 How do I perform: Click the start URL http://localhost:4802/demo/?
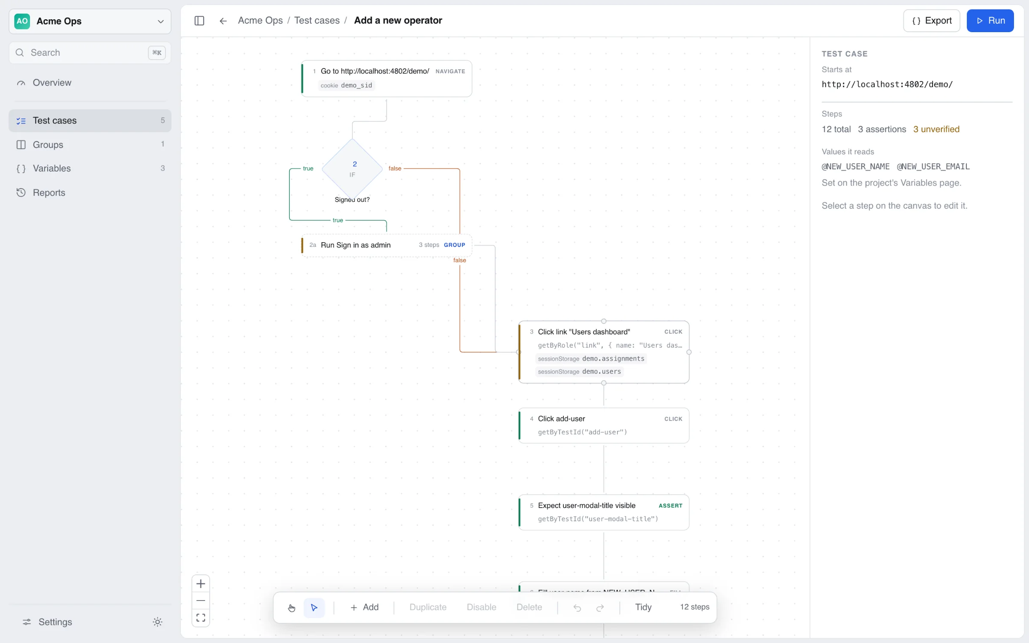click(x=887, y=84)
